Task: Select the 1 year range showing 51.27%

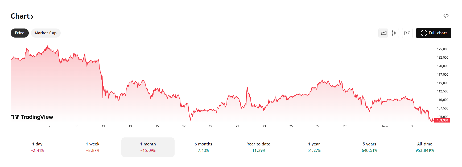Action: click(314, 147)
